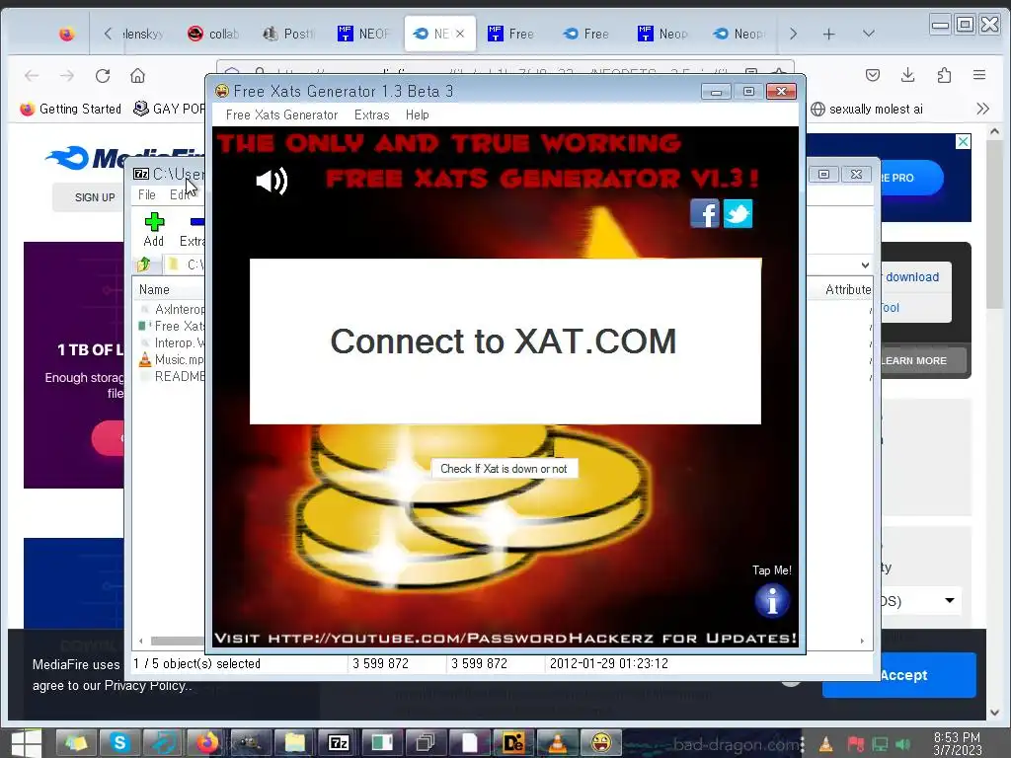This screenshot has height=758, width=1011.
Task: Select the Music.mp file in 7-Zip
Action: [x=173, y=359]
